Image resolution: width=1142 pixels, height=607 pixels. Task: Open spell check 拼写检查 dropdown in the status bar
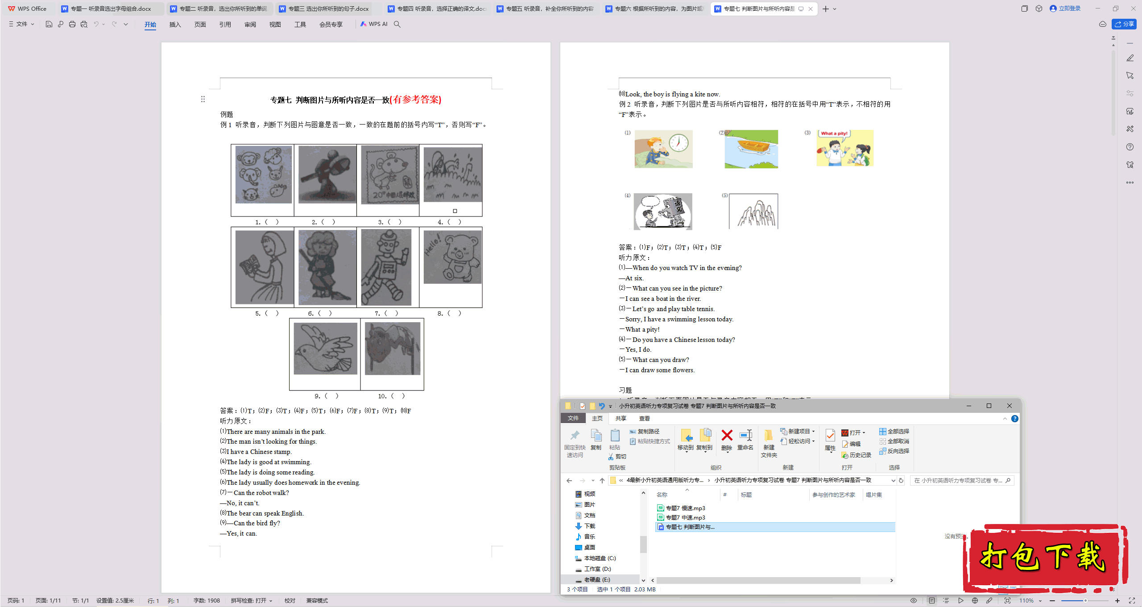[252, 600]
